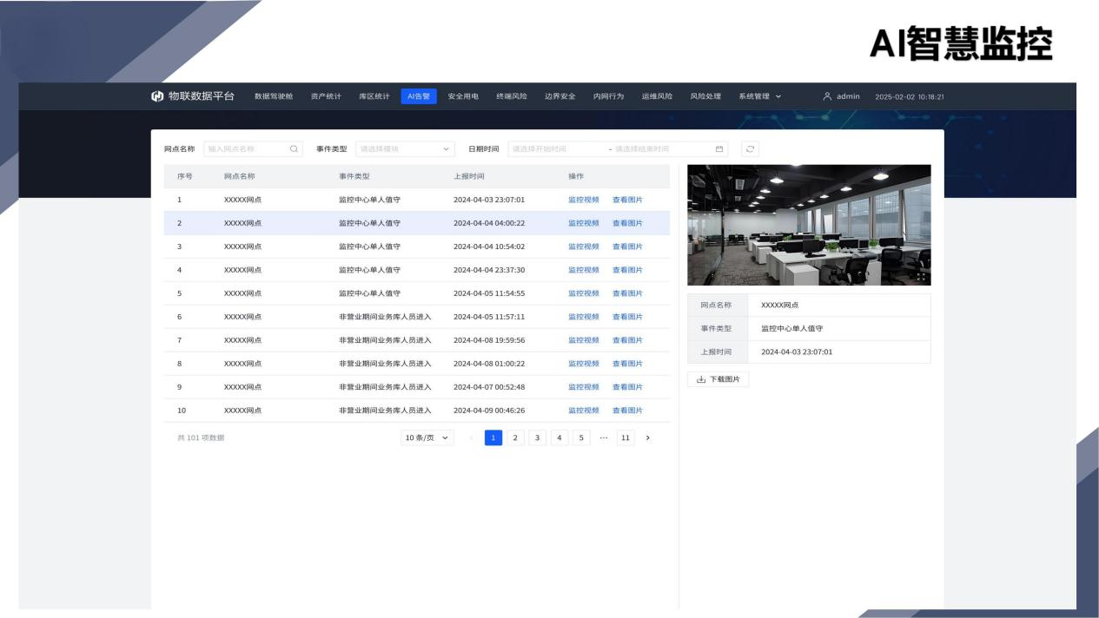This screenshot has height=618, width=1099.
Task: Jump to last page 11
Action: pyautogui.click(x=626, y=437)
